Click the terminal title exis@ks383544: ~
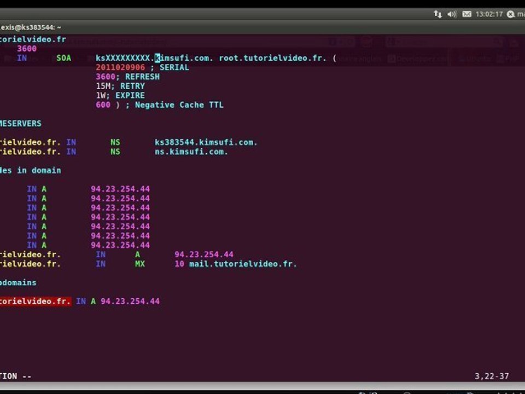Image resolution: width=525 pixels, height=394 pixels. (x=31, y=27)
